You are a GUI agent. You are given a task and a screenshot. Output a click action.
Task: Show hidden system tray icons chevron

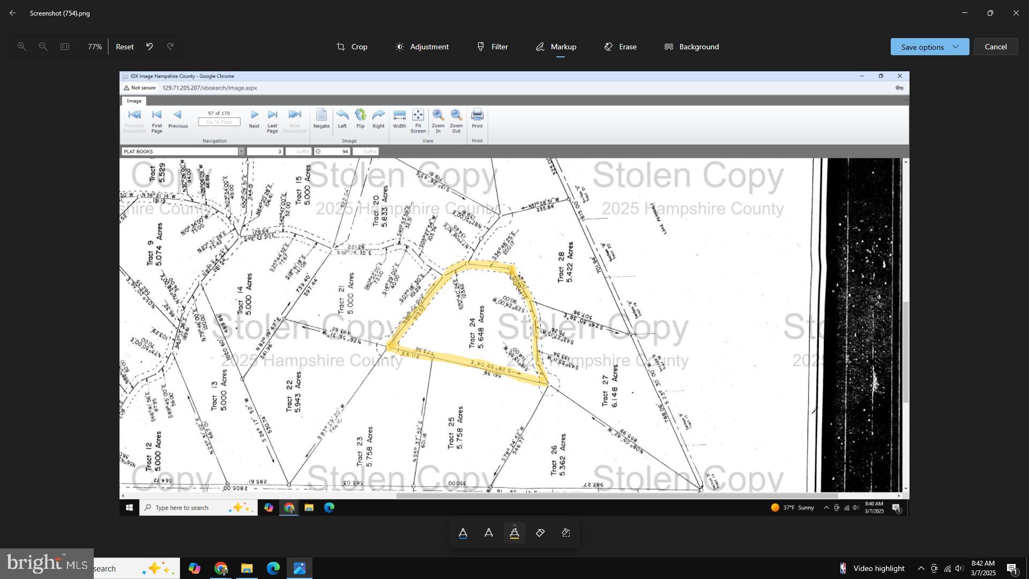(921, 568)
